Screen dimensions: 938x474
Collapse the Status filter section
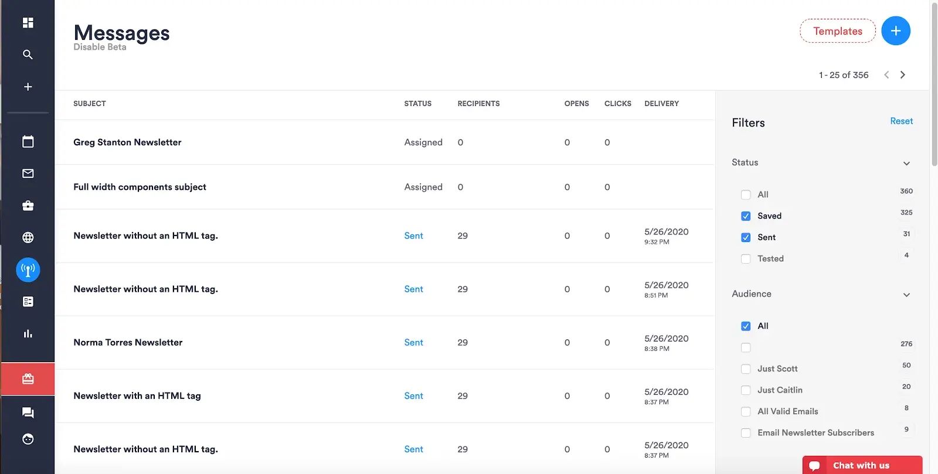906,163
